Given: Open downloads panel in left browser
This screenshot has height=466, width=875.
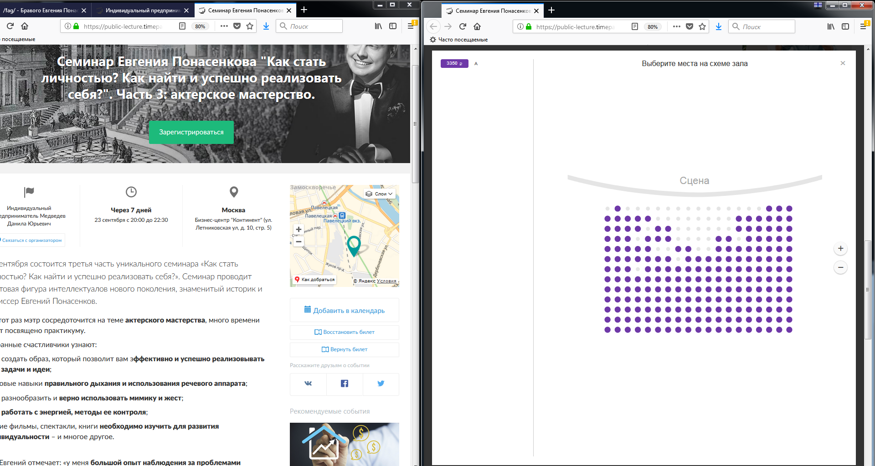Looking at the screenshot, I should coord(266,26).
